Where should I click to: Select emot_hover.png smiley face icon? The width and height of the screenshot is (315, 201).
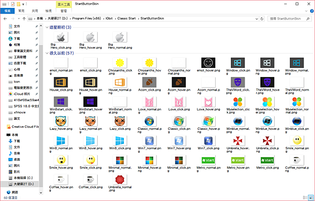click(x=208, y=63)
